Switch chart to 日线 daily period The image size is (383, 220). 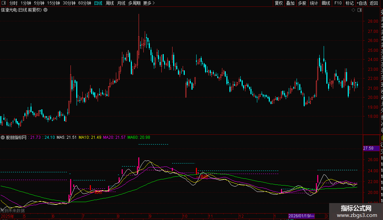click(98, 3)
